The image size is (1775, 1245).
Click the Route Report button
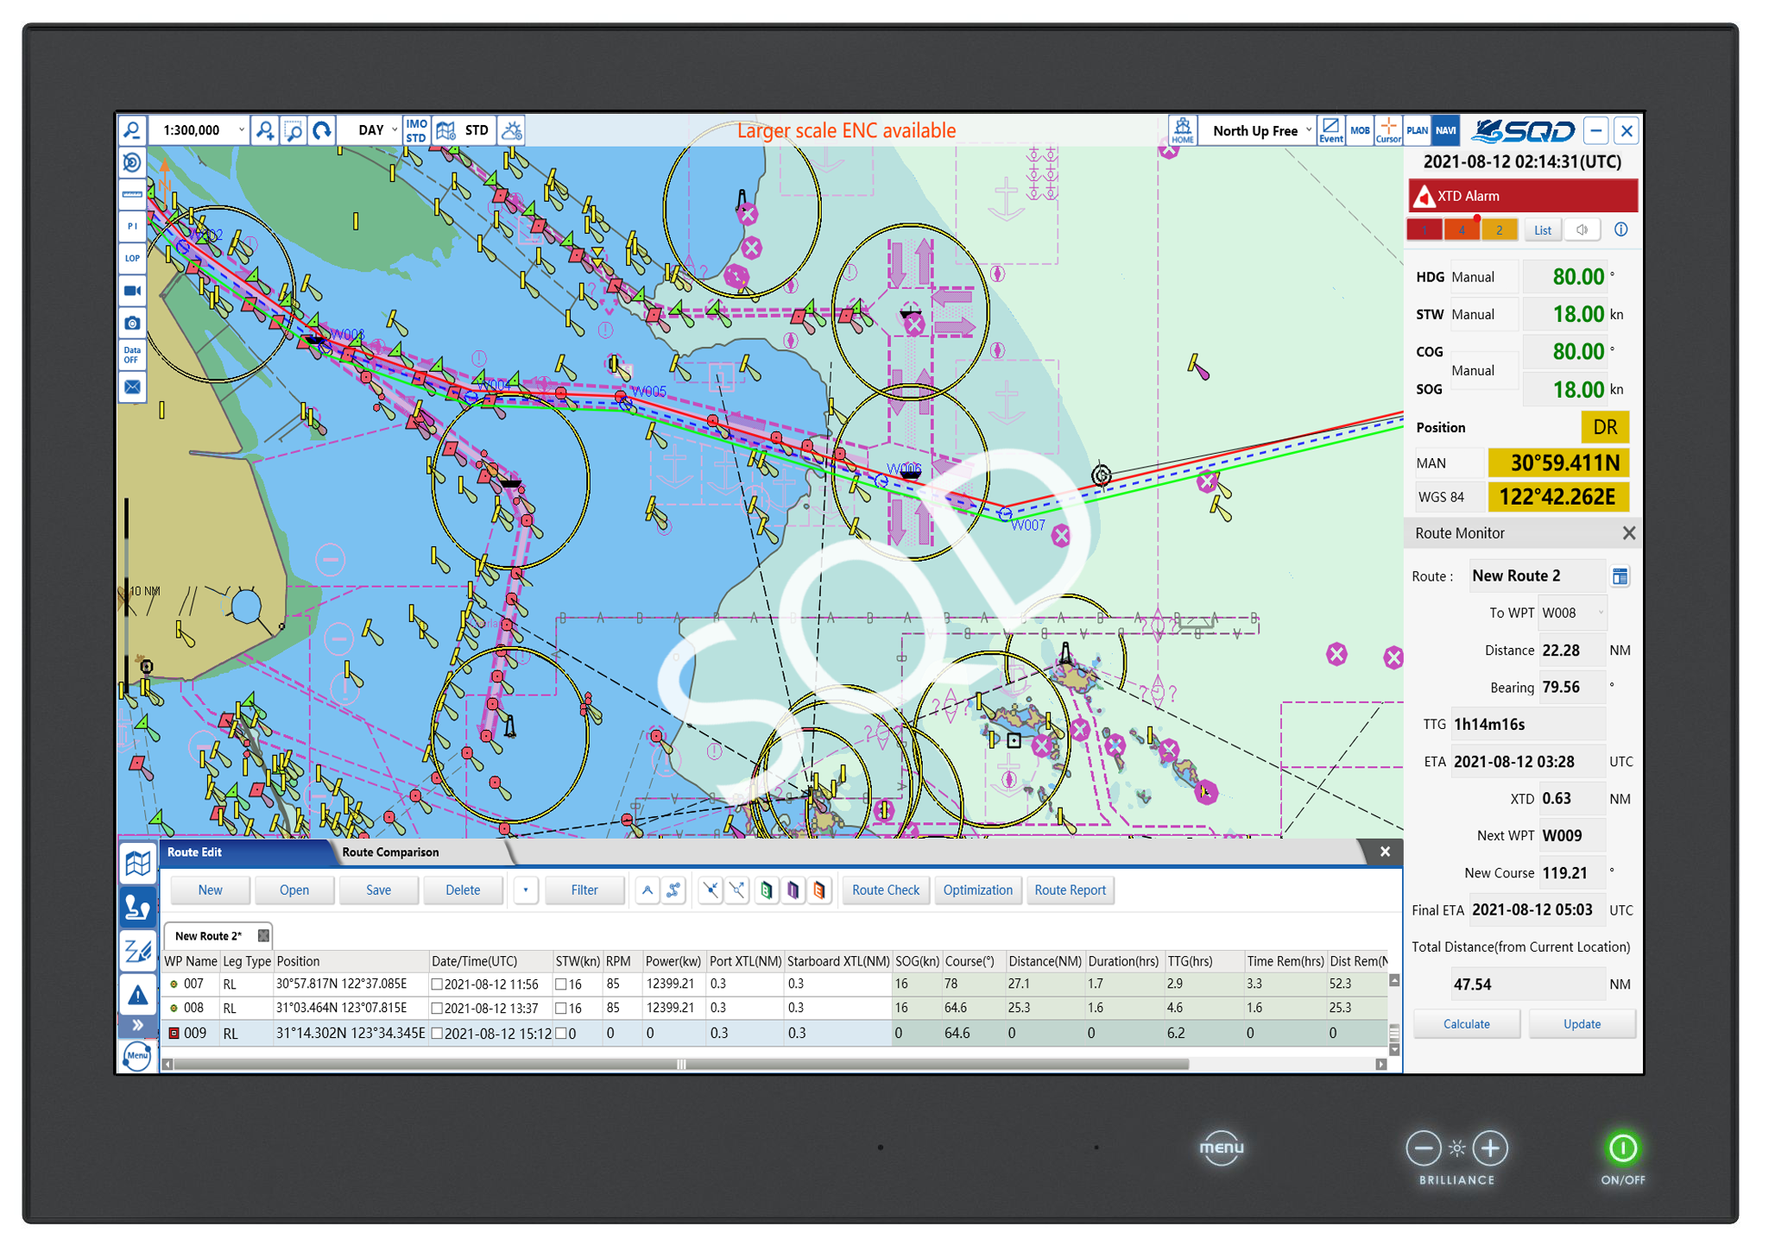(x=1070, y=890)
